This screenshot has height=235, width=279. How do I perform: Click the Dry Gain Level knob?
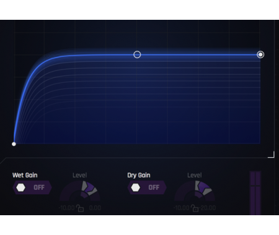[195, 191]
